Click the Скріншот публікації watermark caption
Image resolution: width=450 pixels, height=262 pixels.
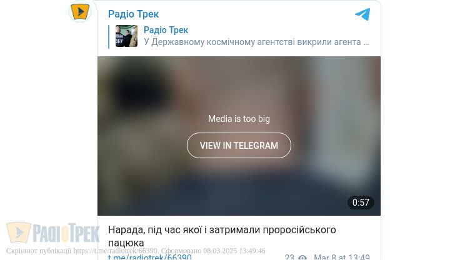tap(136, 251)
